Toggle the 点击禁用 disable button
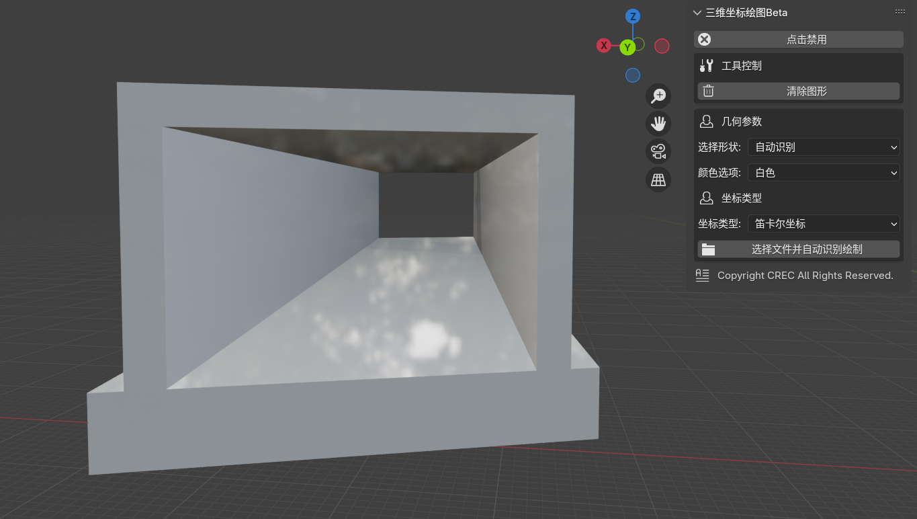Viewport: 917px width, 519px height. tap(798, 40)
